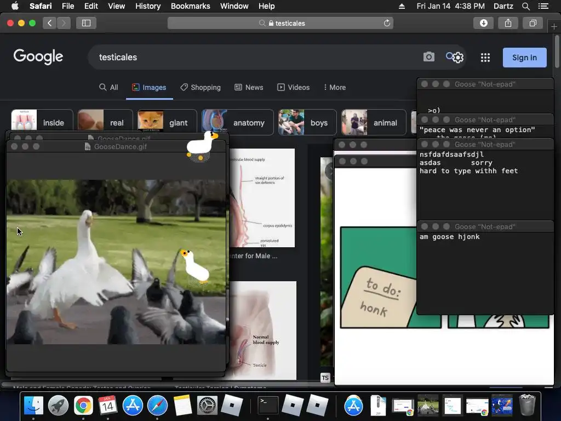Filter images by the giant chip
The image size is (561, 421).
(167, 122)
